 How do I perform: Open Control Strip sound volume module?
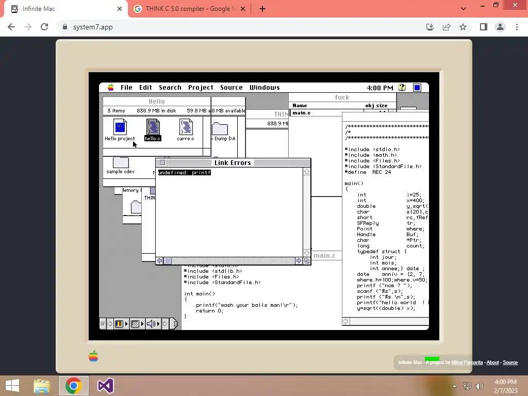pyautogui.click(x=153, y=324)
